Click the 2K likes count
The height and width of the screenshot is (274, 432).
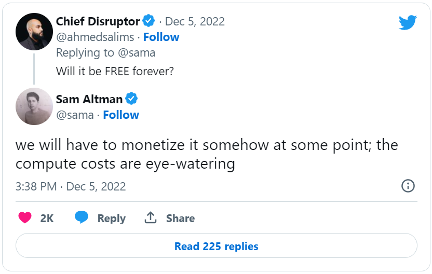[47, 218]
